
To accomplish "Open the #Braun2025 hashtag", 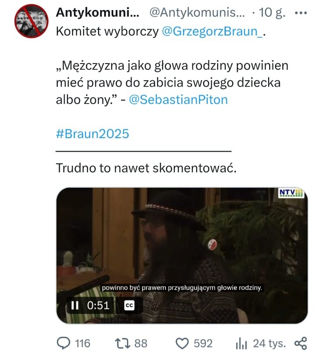I will pyautogui.click(x=92, y=134).
